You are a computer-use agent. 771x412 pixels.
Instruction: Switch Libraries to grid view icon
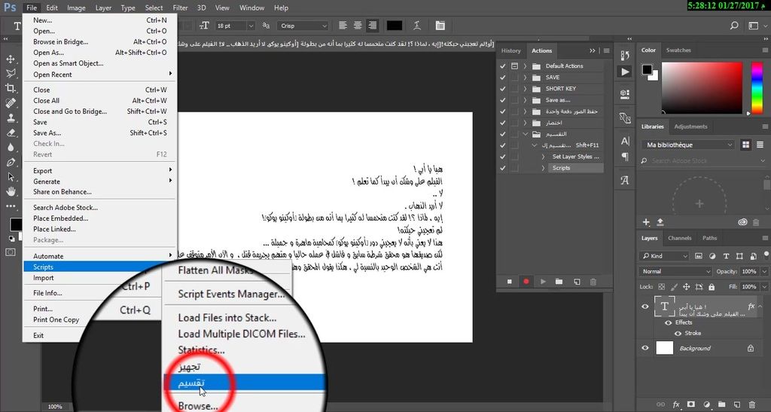[746, 145]
